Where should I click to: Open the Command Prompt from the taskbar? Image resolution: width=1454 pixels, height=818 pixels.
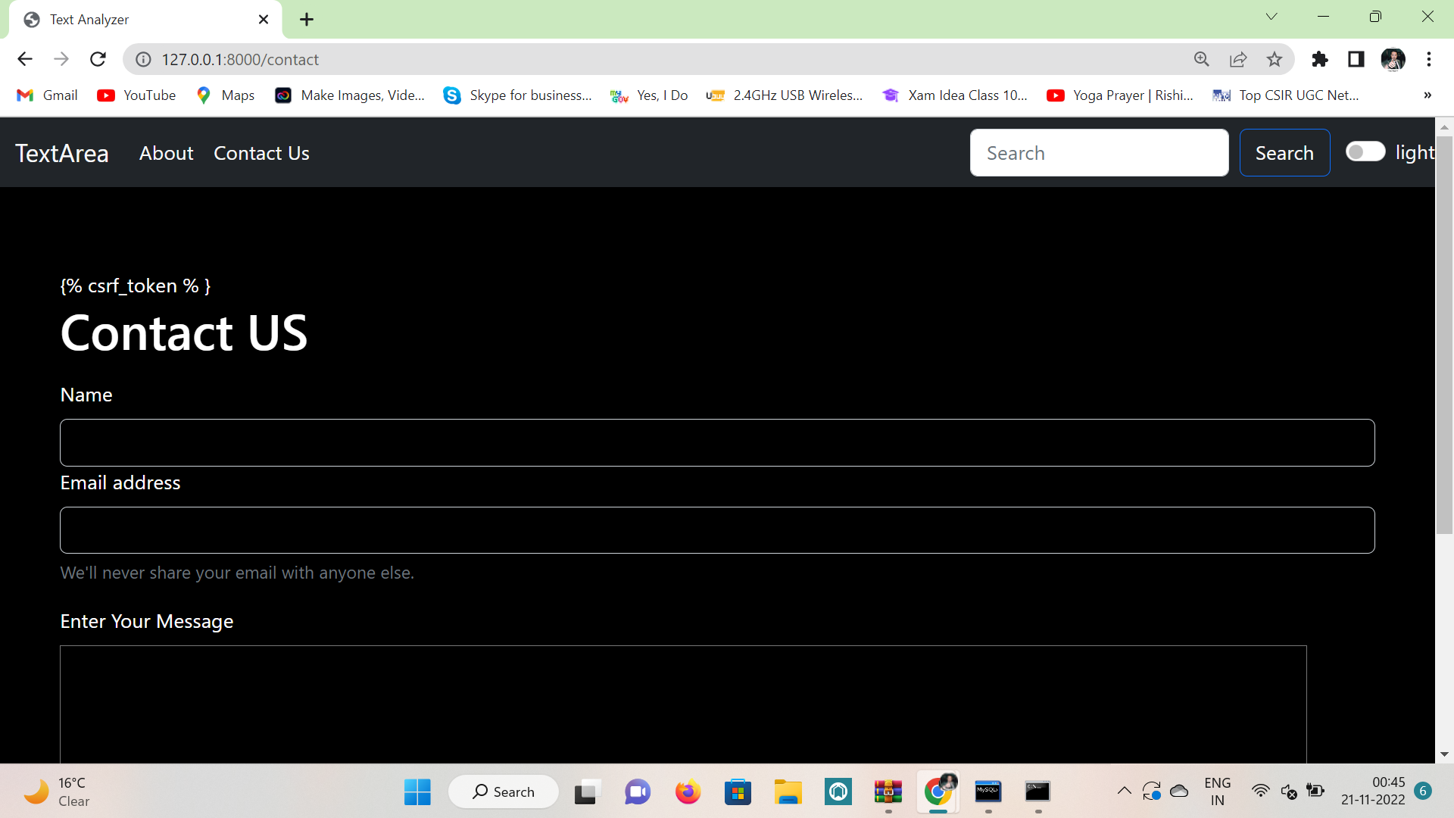pos(1038,791)
